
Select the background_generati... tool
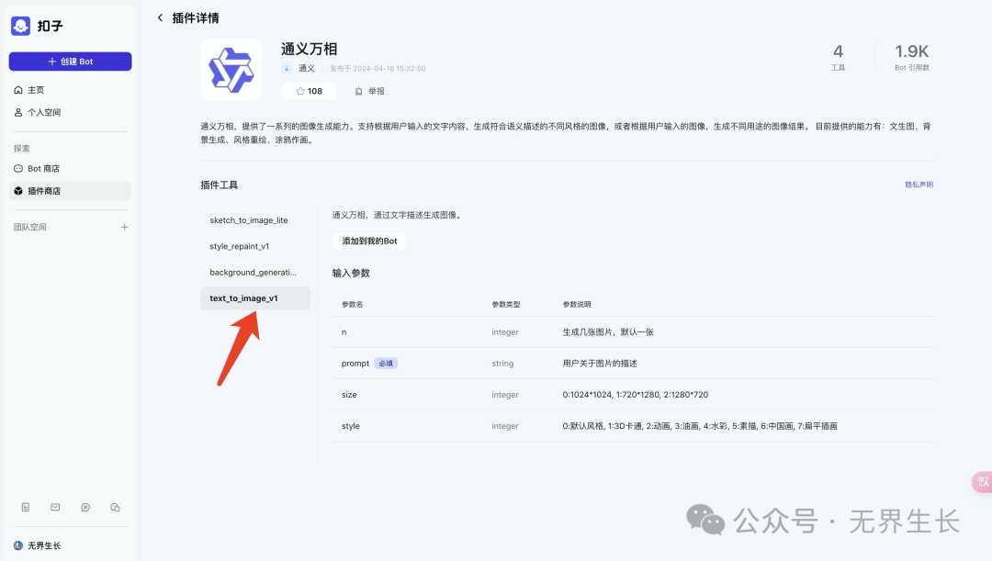(x=255, y=272)
